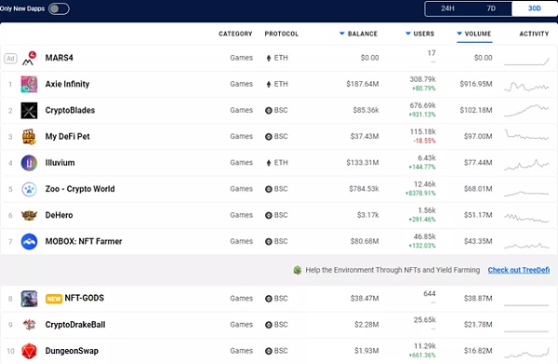
Task: Open the NFT-GODS dapp name link
Action: [84, 298]
